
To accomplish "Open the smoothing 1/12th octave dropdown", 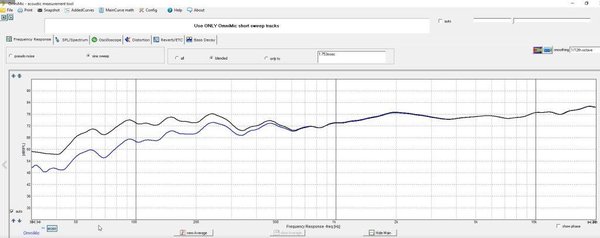I will pos(577,50).
